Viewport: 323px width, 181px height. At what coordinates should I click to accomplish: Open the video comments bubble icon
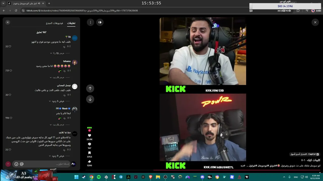pos(89,144)
